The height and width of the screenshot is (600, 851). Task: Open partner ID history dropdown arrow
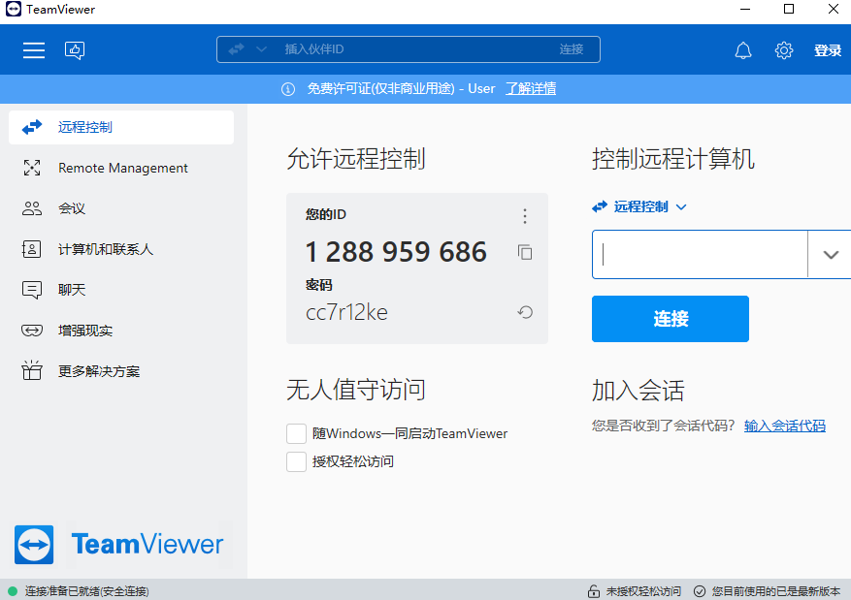tap(829, 254)
